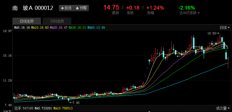Click the price change +0.18
This screenshot has width=232, height=112.
coord(133,8)
